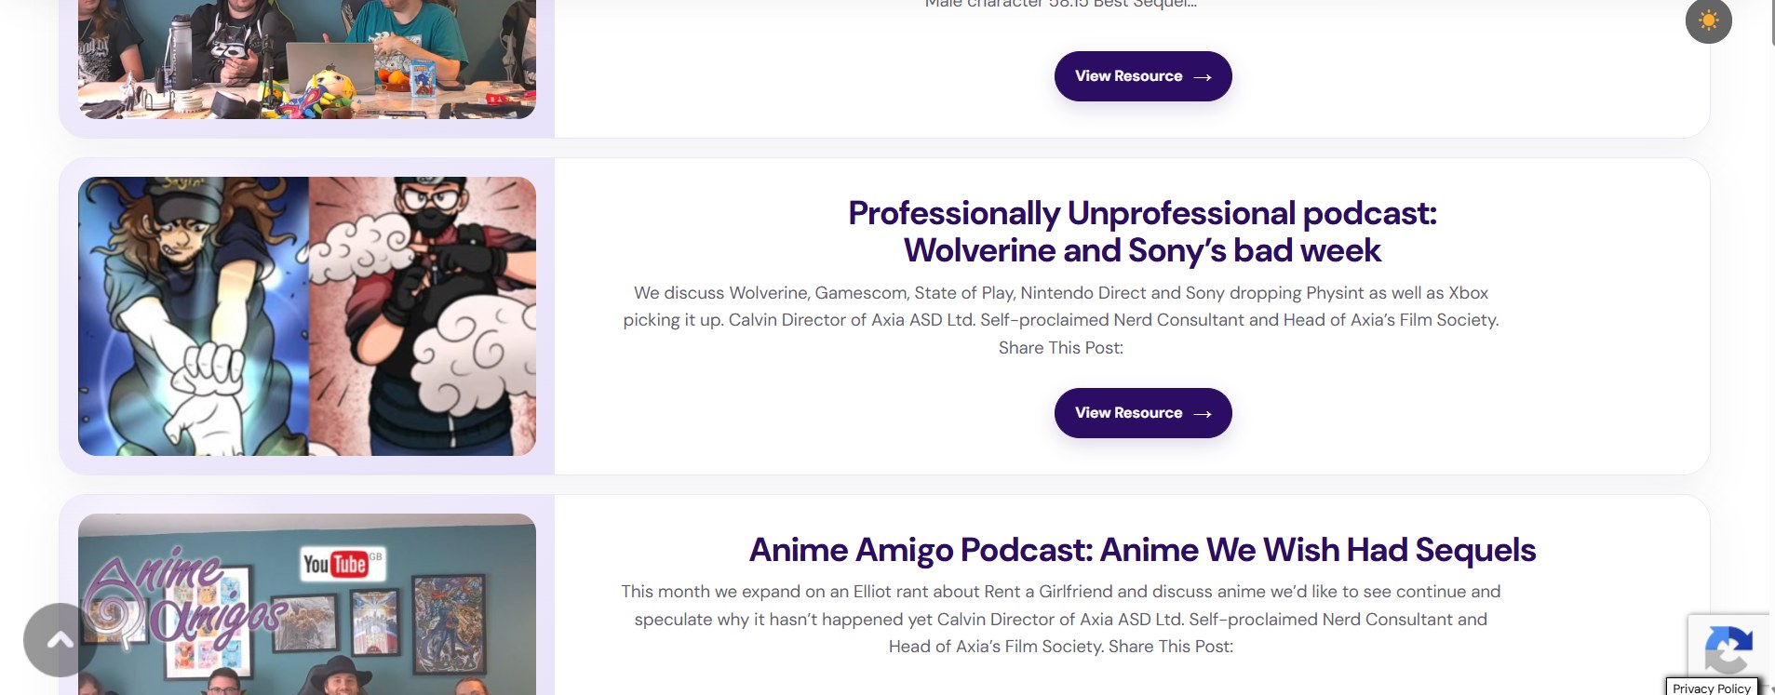This screenshot has height=695, width=1775.
Task: Open the reCAPTCHA badge logo
Action: [x=1728, y=648]
